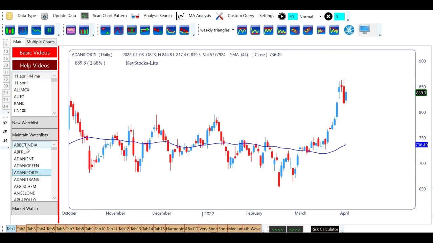Viewport: 433px width, 243px height.
Task: Click the circular play replay icon
Action: point(282,16)
